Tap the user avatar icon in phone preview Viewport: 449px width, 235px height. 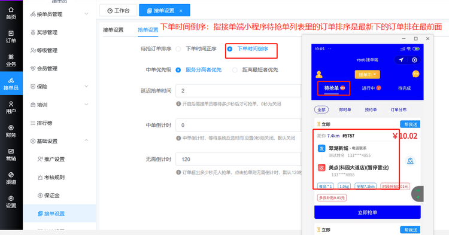coord(319,75)
